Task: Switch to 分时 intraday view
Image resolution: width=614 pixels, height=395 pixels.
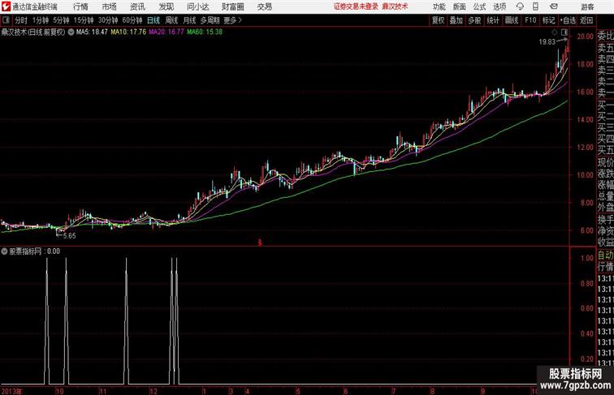Action: 21,20
